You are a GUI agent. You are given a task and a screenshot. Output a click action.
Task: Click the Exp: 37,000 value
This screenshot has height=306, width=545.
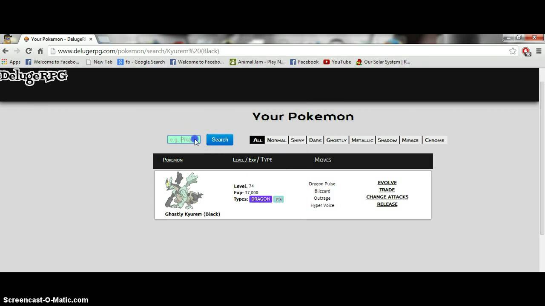pyautogui.click(x=246, y=193)
